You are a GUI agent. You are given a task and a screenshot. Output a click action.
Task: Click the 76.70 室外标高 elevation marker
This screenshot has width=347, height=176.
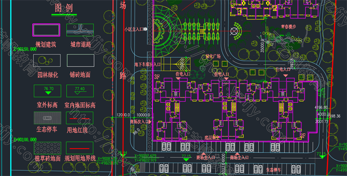pyautogui.click(x=48, y=90)
